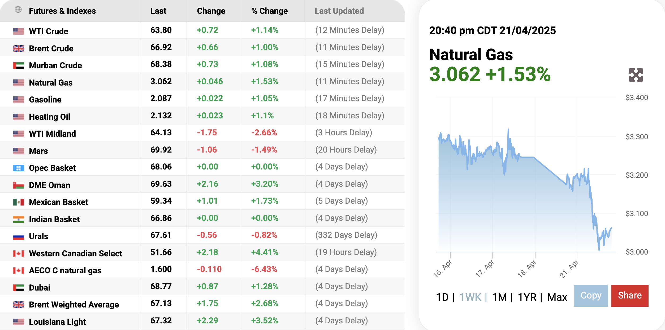Click the Canadian flag for Western Canadian Select
This screenshot has height=330, width=665.
[19, 253]
